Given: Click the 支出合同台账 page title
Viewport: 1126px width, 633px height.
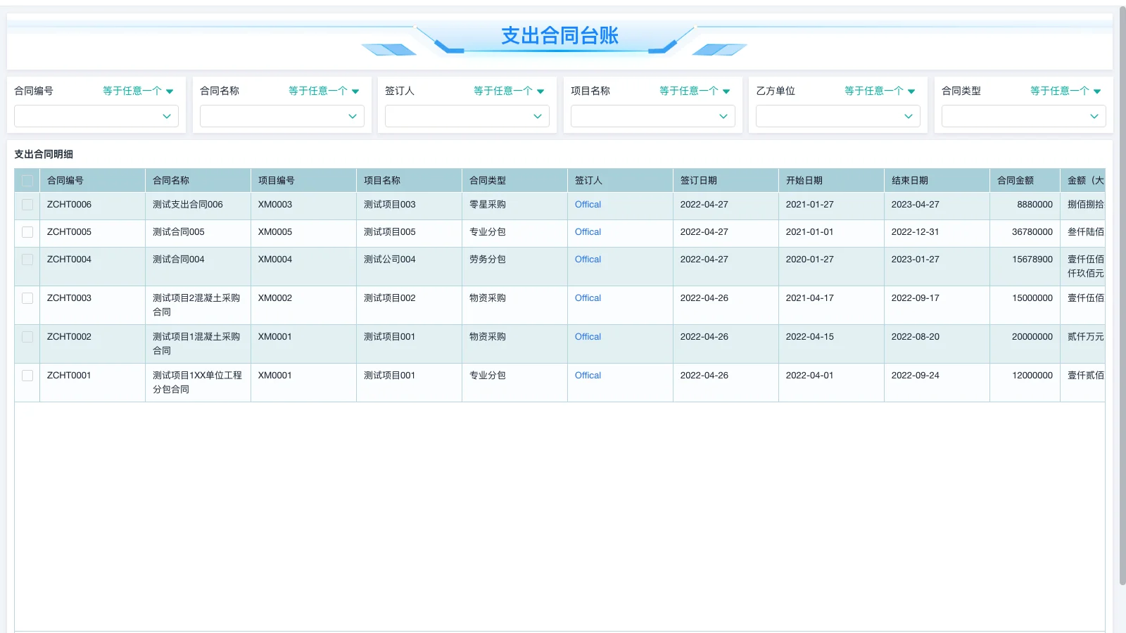Looking at the screenshot, I should [x=558, y=35].
